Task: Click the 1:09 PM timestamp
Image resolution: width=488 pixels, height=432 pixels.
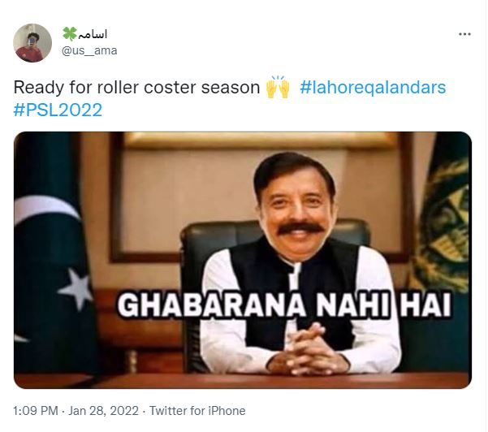Action: [x=36, y=411]
